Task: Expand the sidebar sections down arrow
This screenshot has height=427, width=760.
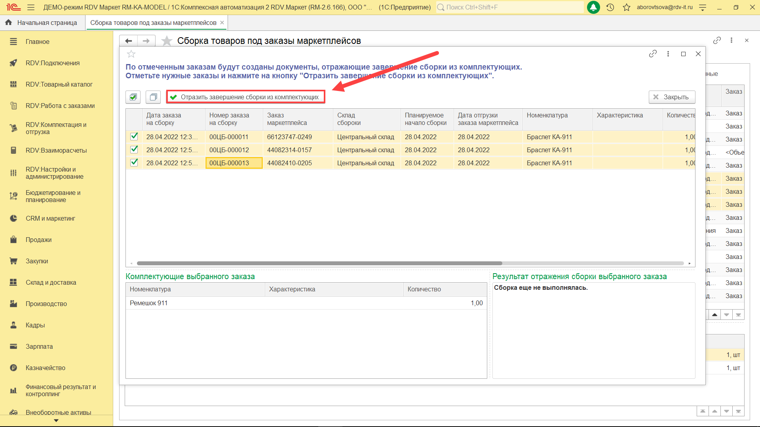Action: coord(56,421)
